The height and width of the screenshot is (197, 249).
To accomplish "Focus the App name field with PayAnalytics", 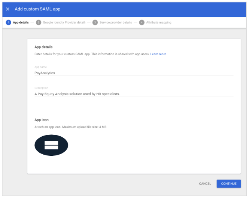I will pos(134,73).
